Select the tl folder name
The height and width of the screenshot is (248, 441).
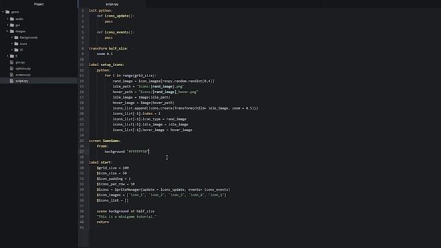(17, 56)
